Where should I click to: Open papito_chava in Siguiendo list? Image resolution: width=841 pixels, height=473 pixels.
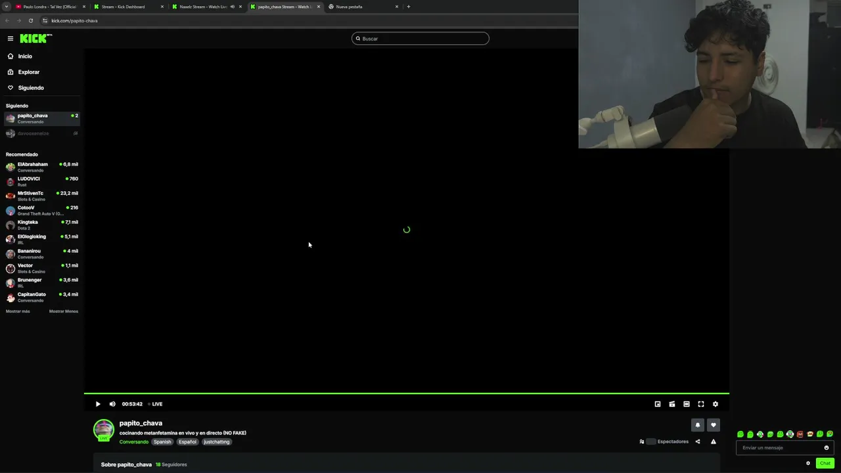click(41, 118)
